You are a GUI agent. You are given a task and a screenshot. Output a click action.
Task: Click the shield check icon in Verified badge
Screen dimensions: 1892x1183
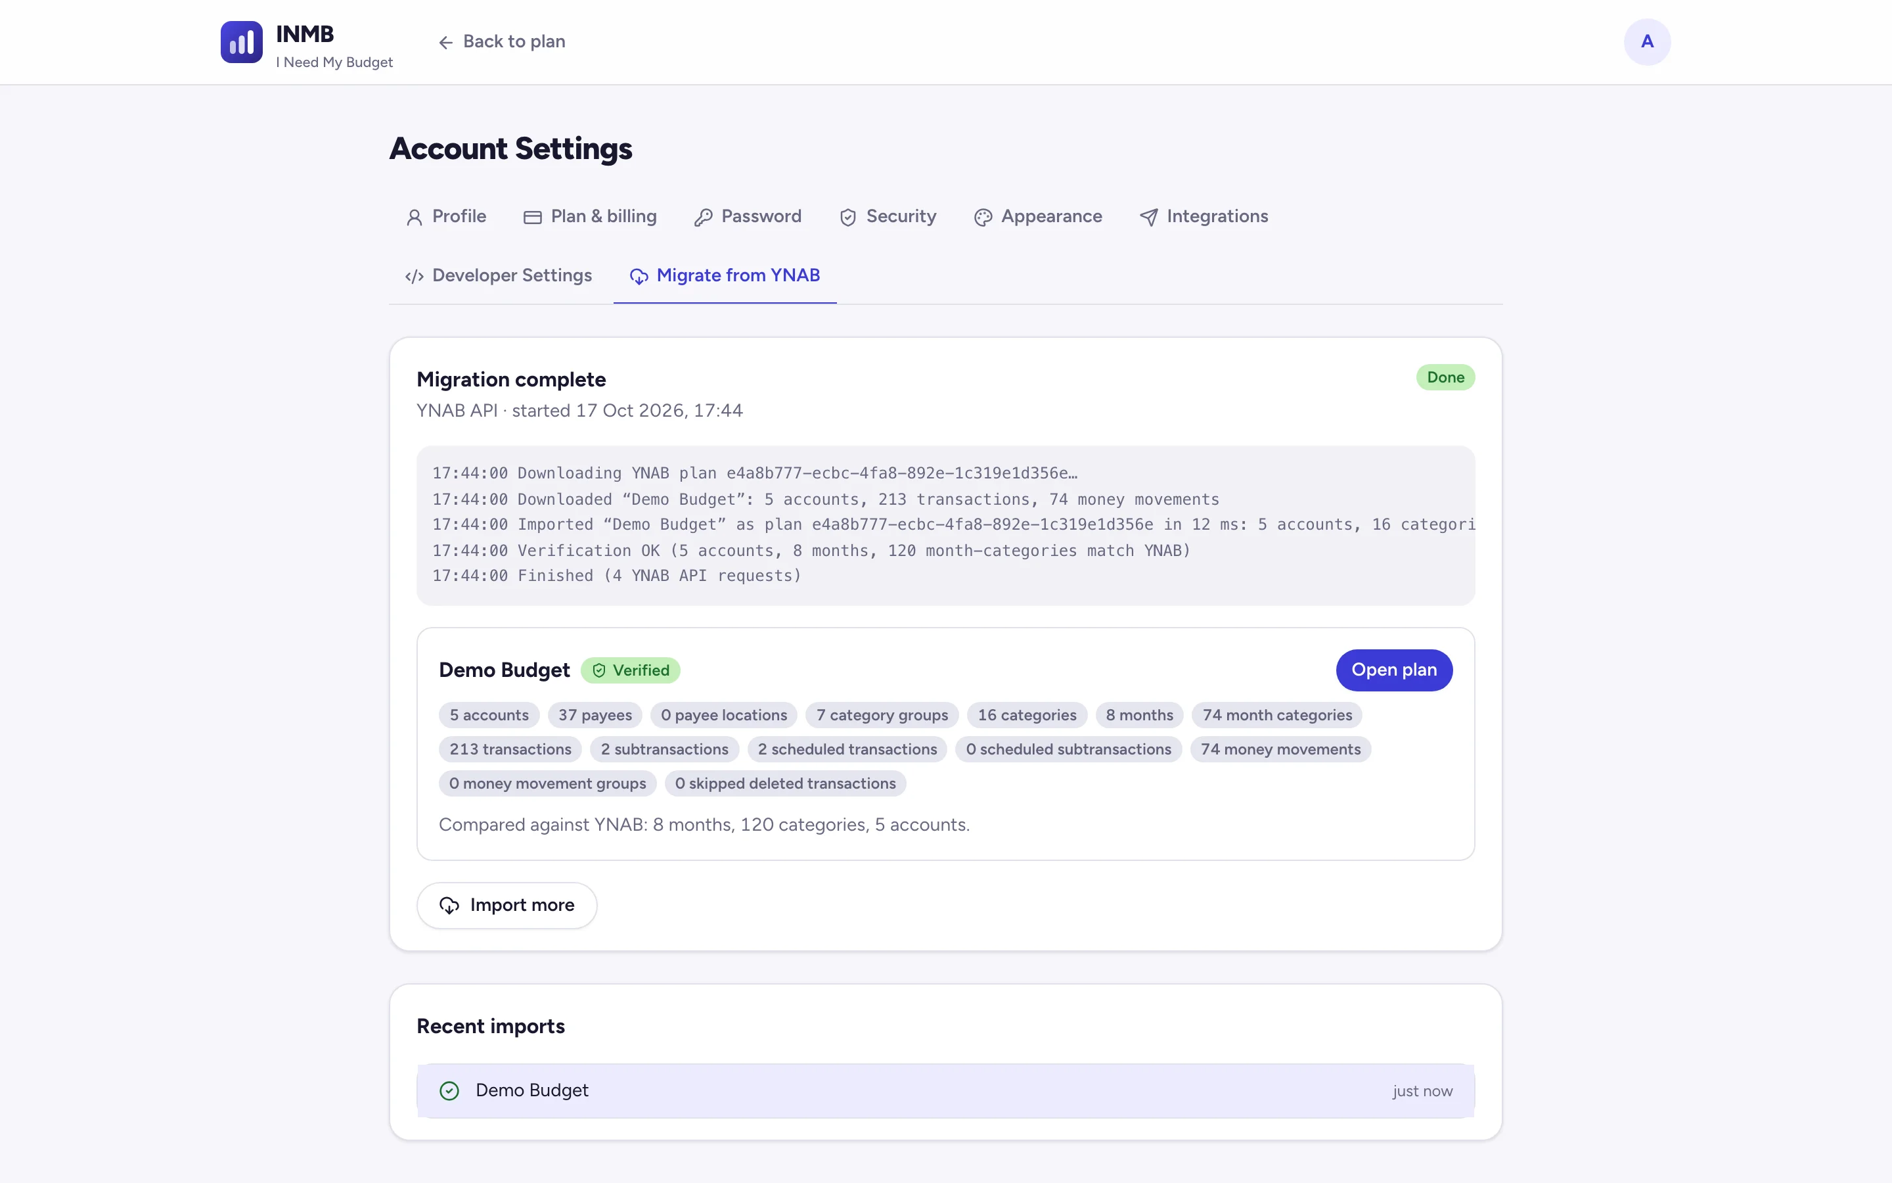pyautogui.click(x=599, y=670)
